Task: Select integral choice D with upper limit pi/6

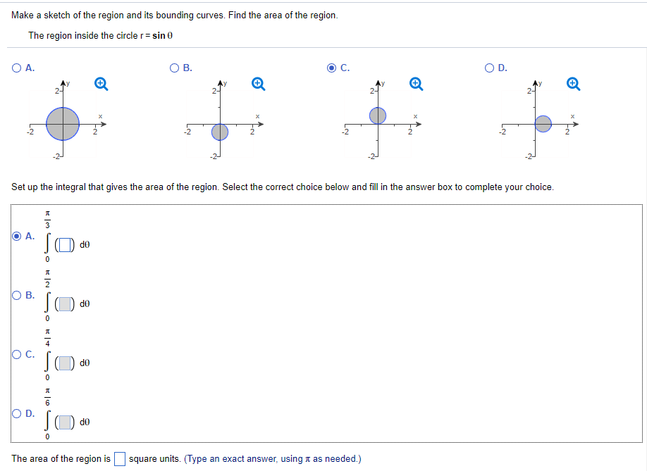Action: coord(15,415)
